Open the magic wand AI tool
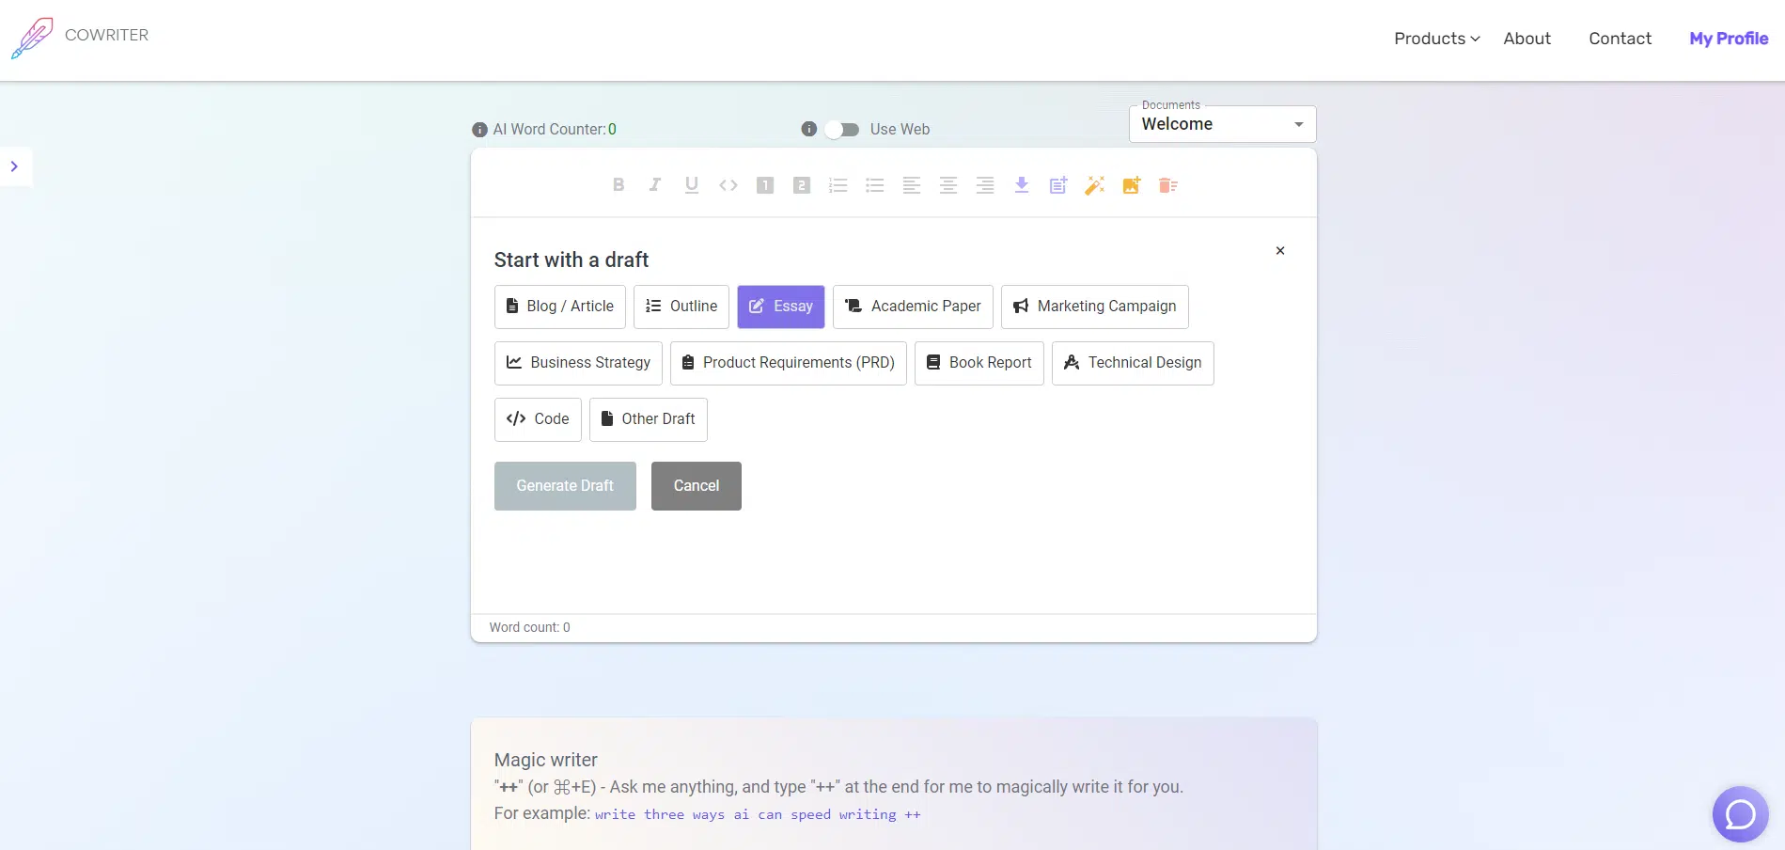Viewport: 1785px width, 850px height. (1095, 185)
